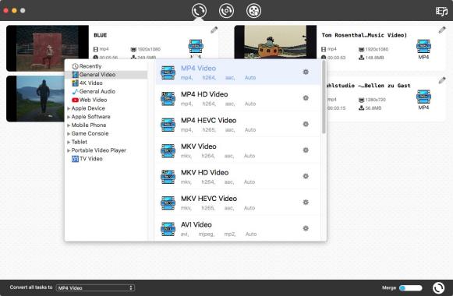Viewport: 453px width, 296px height.
Task: Choose the MP4 HEVC Video format
Action: pos(238,125)
